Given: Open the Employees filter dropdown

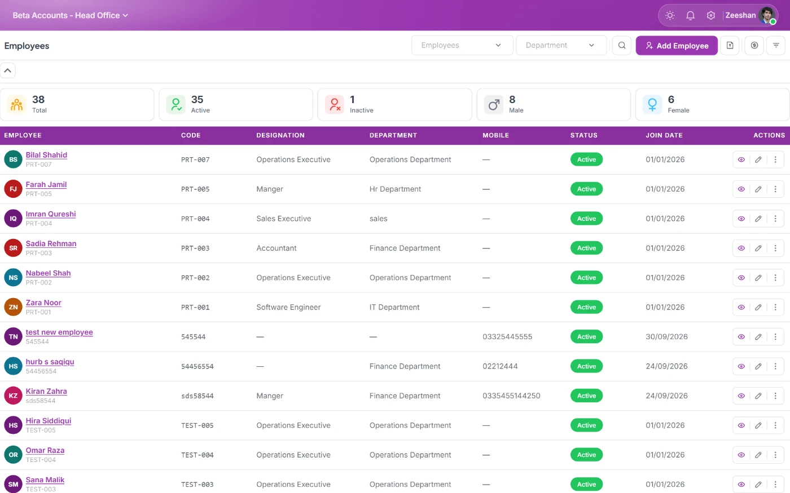Looking at the screenshot, I should [x=462, y=46].
